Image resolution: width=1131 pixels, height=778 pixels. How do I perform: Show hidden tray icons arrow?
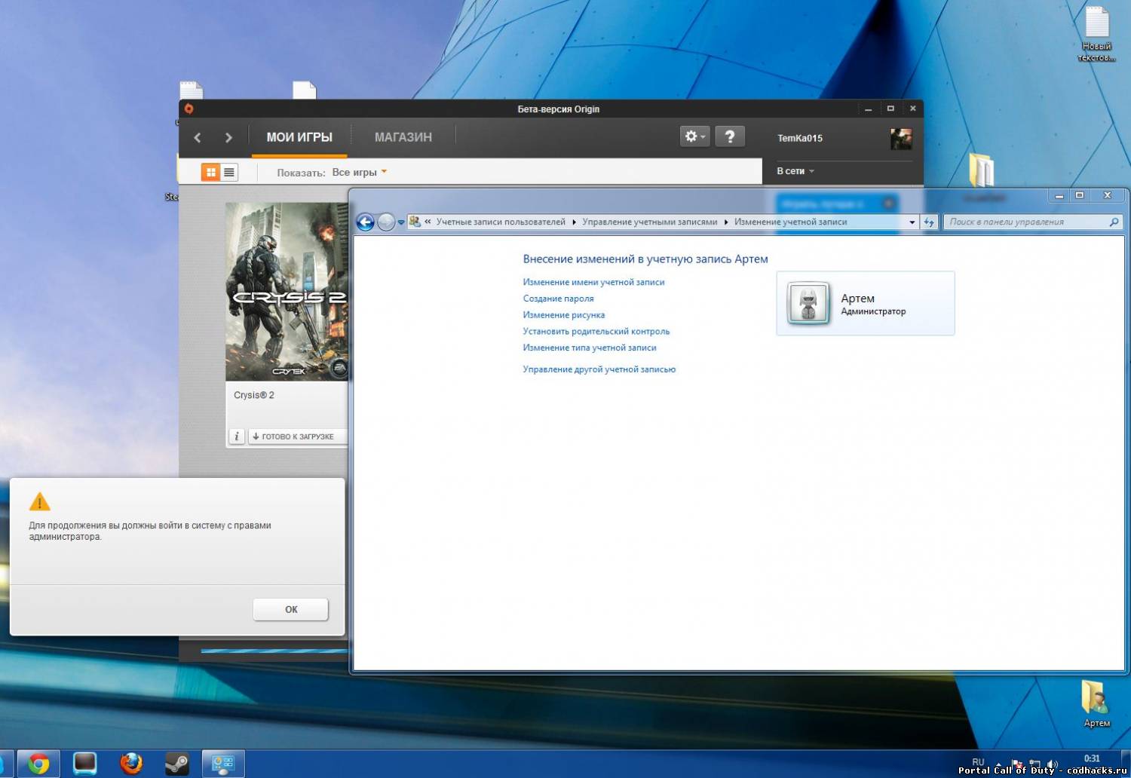999,764
